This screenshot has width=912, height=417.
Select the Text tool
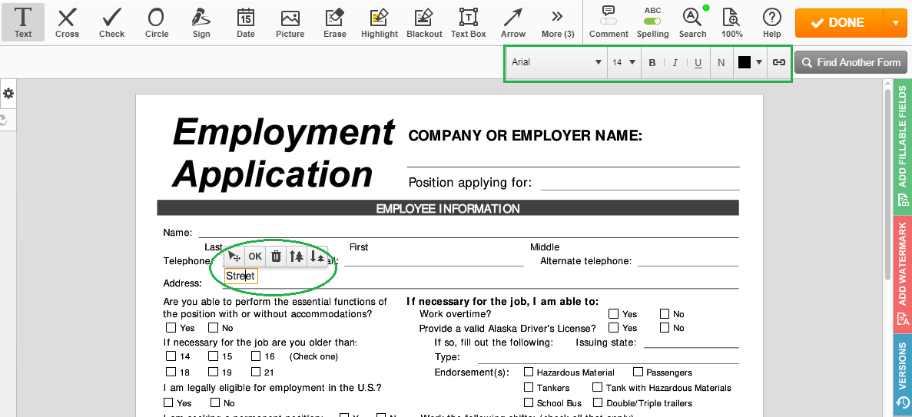pos(23,22)
